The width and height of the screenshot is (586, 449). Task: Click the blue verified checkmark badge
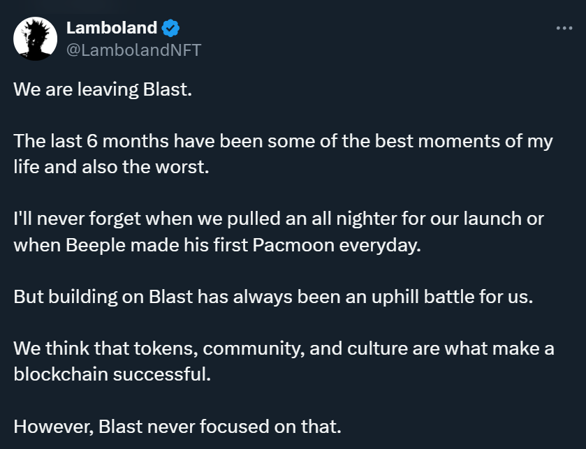[171, 28]
